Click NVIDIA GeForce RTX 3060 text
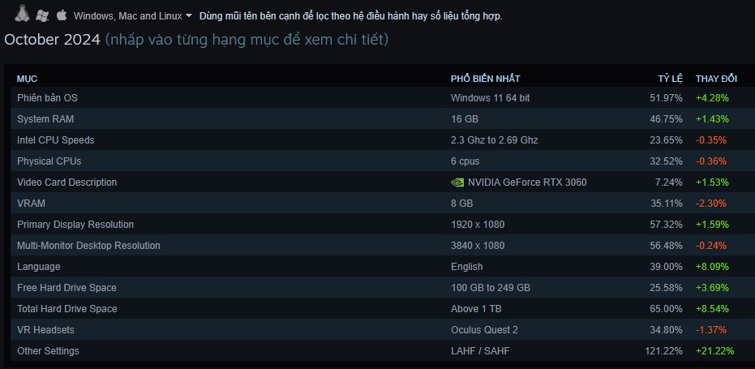 (x=527, y=182)
